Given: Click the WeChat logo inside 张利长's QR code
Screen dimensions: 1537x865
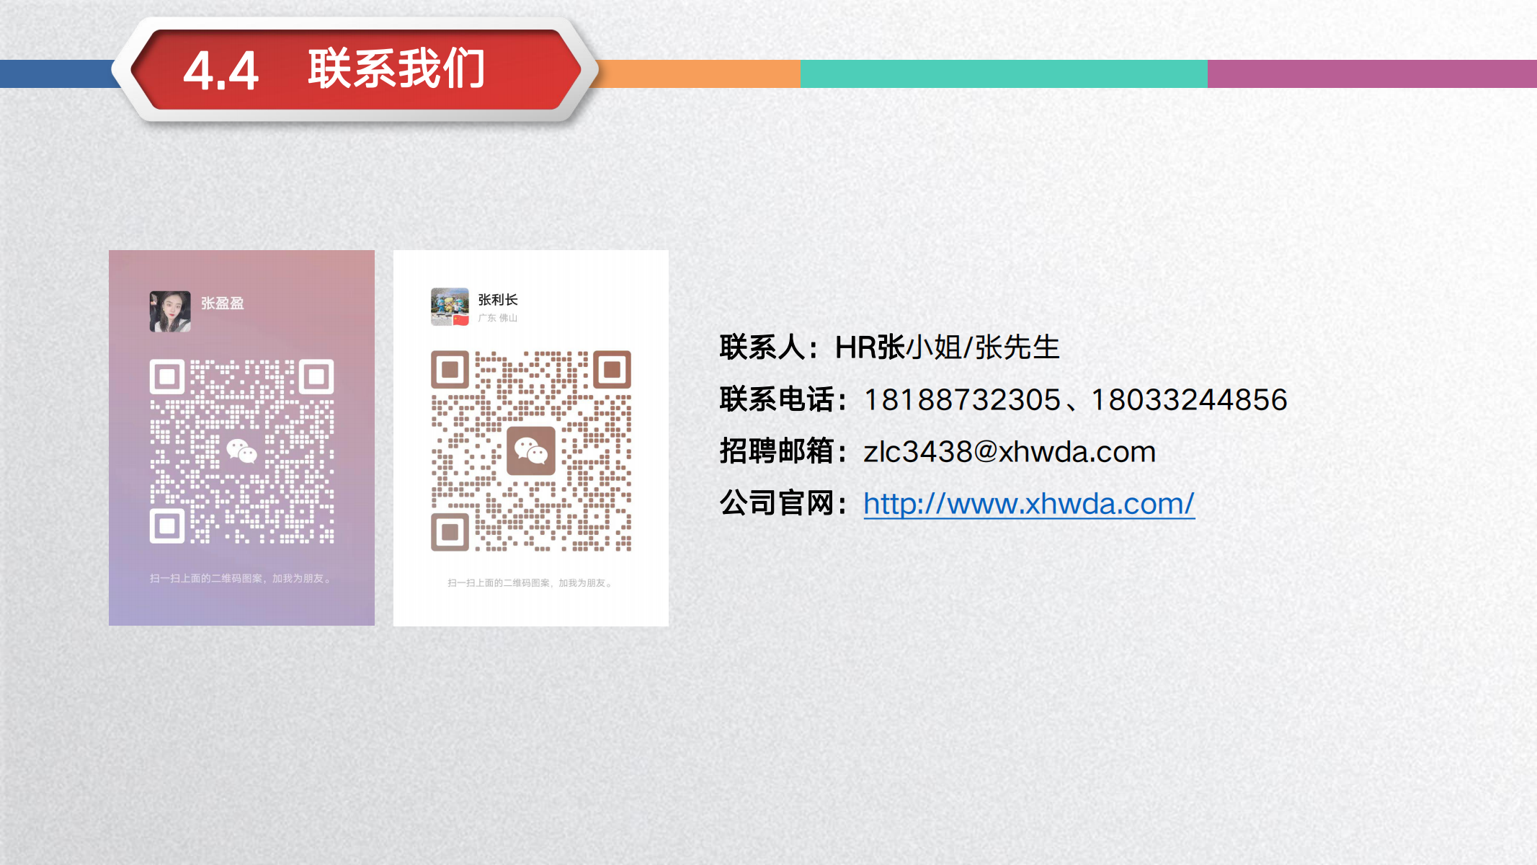Looking at the screenshot, I should (531, 450).
